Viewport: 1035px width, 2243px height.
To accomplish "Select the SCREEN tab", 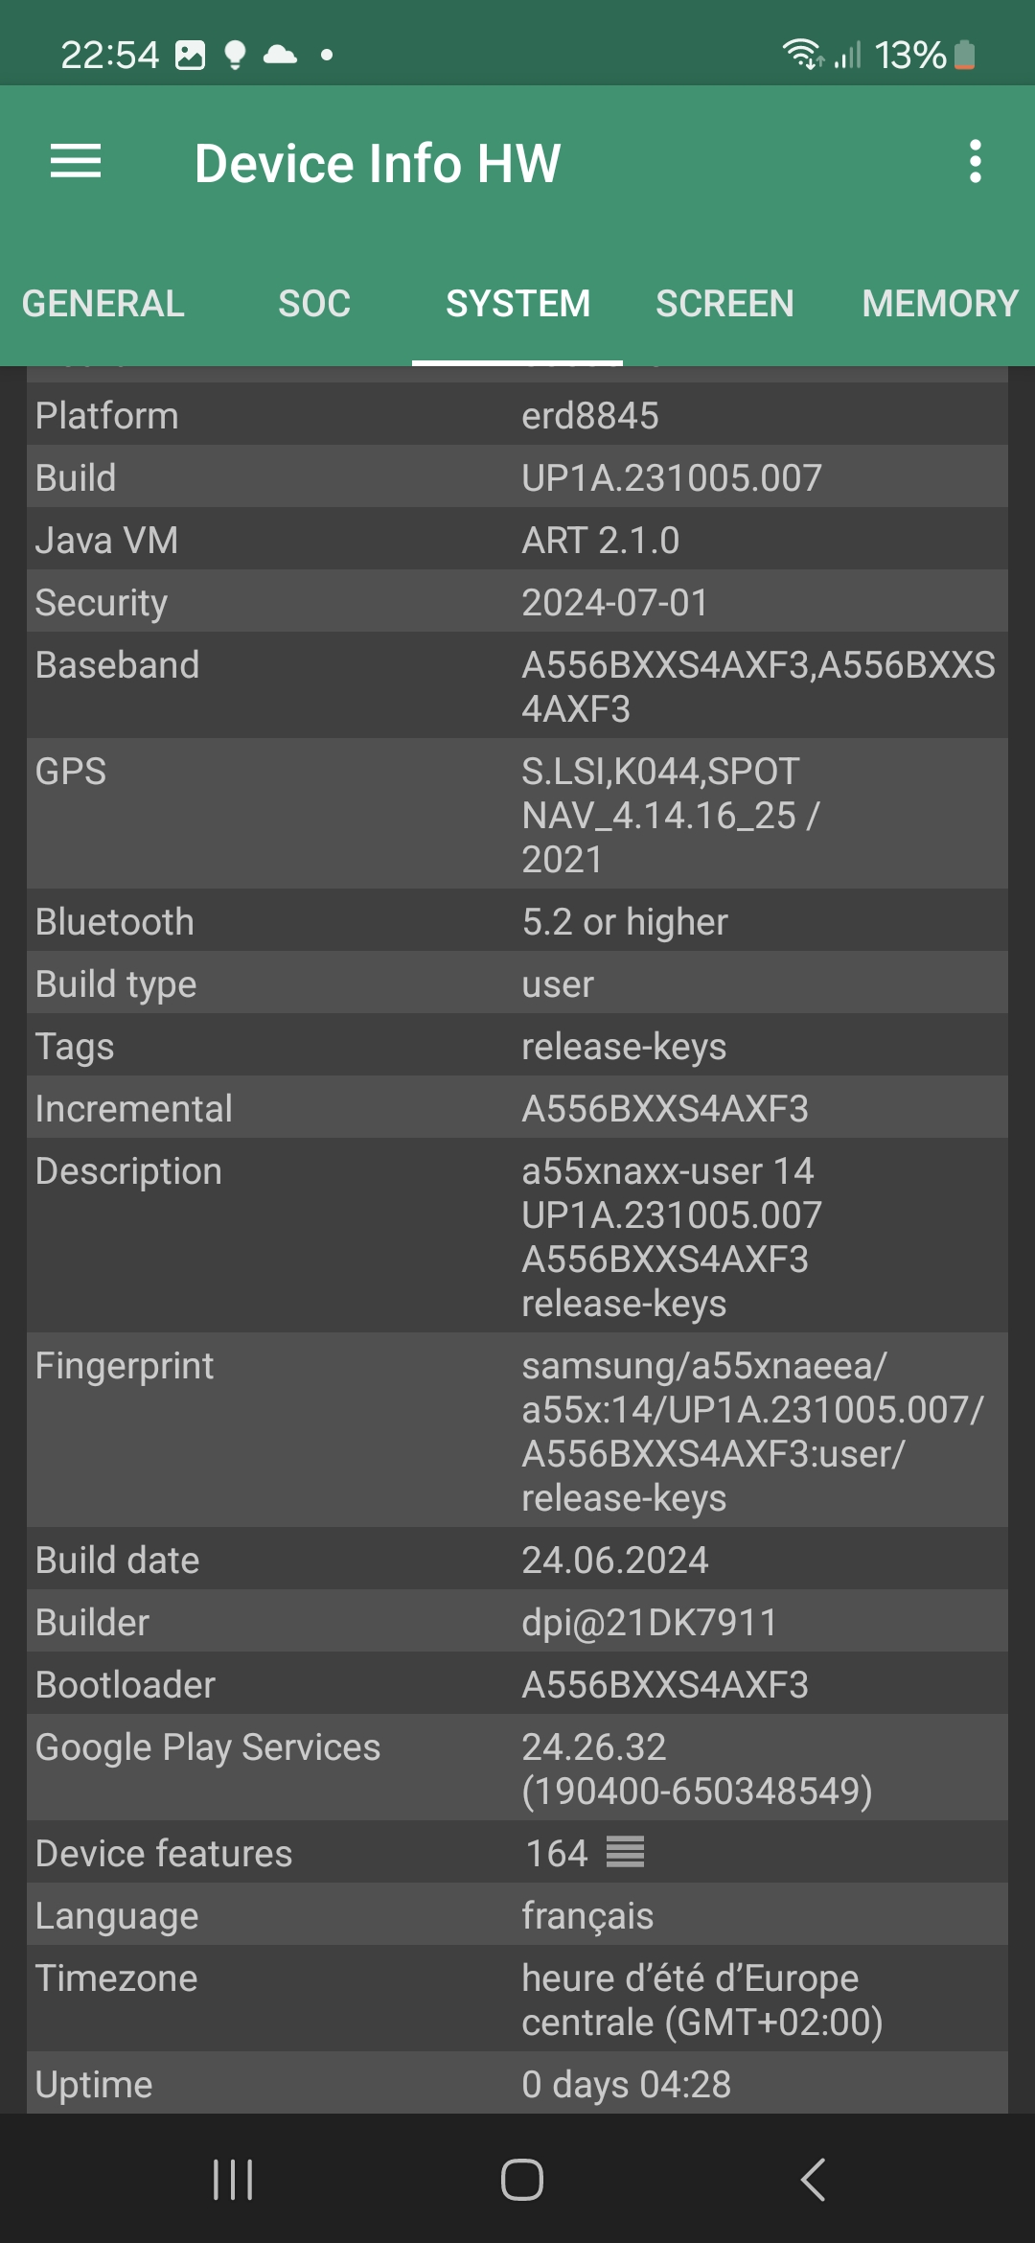I will click(724, 304).
